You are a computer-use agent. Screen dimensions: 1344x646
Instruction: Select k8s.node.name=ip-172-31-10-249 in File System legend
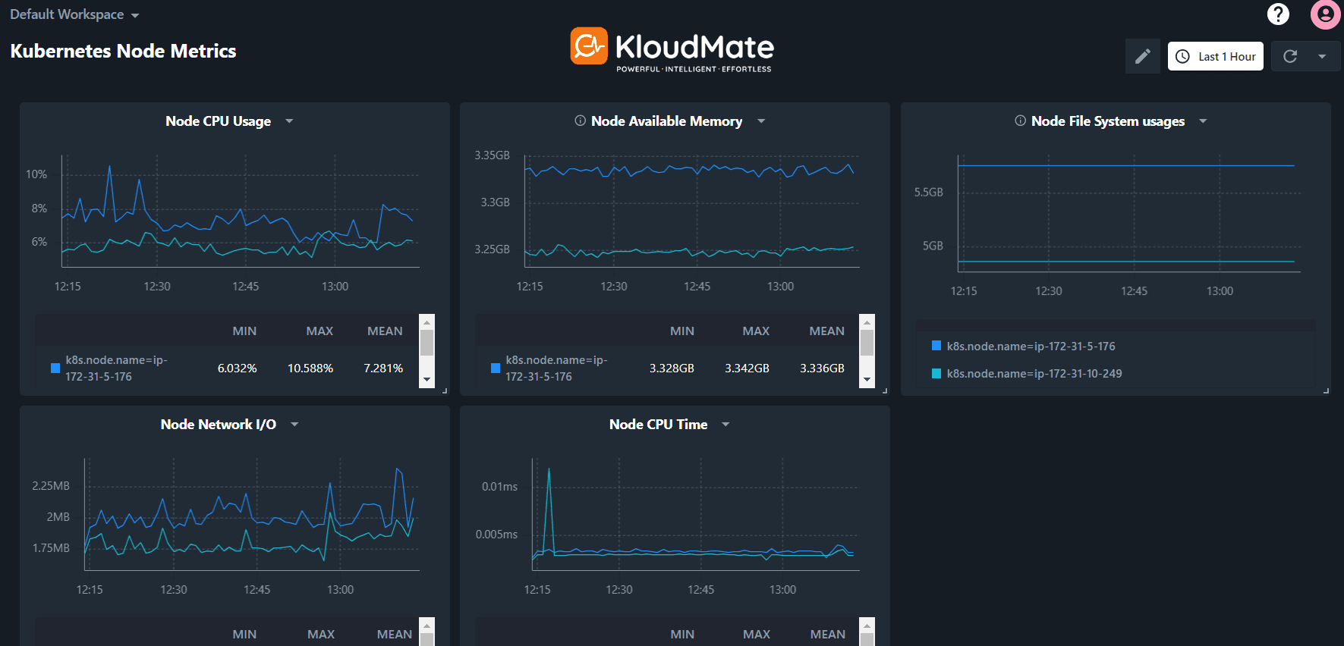[x=1034, y=373]
